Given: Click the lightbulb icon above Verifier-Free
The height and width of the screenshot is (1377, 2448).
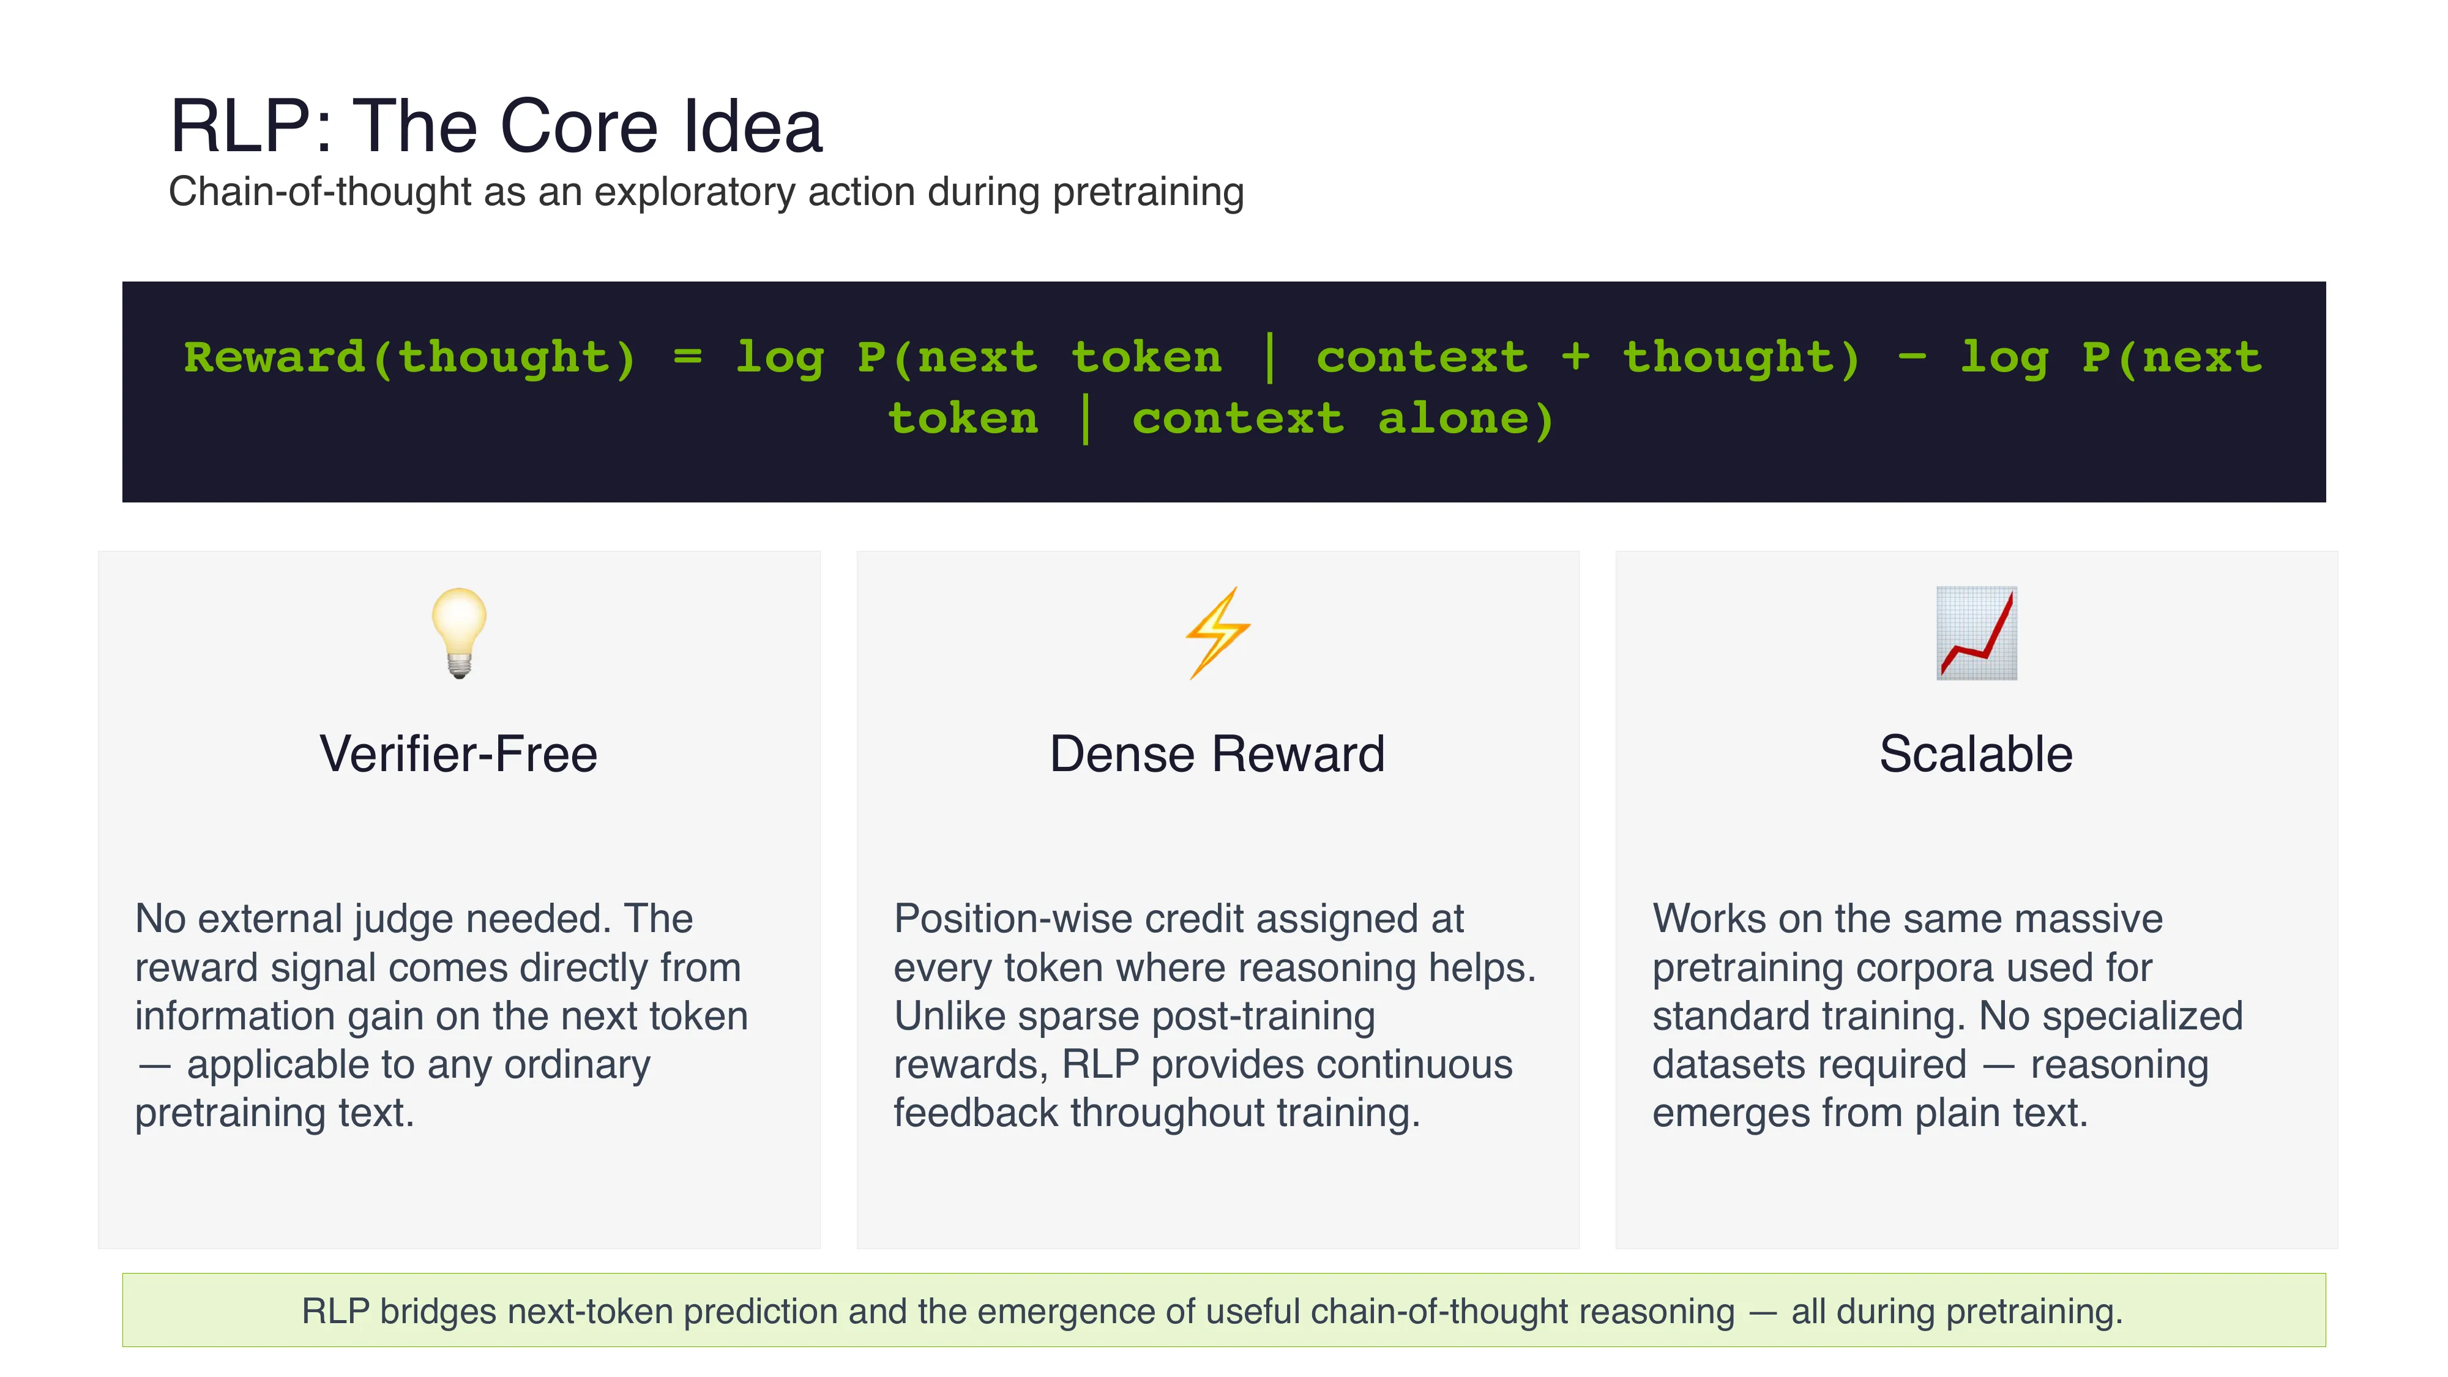Looking at the screenshot, I should coord(459,632).
